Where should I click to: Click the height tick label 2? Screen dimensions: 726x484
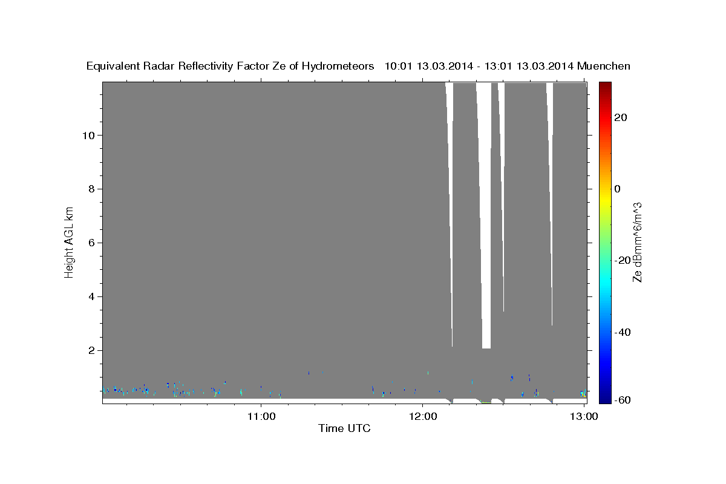coord(90,350)
